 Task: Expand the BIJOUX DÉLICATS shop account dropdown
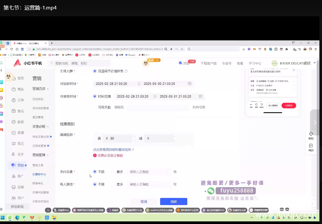314,63
